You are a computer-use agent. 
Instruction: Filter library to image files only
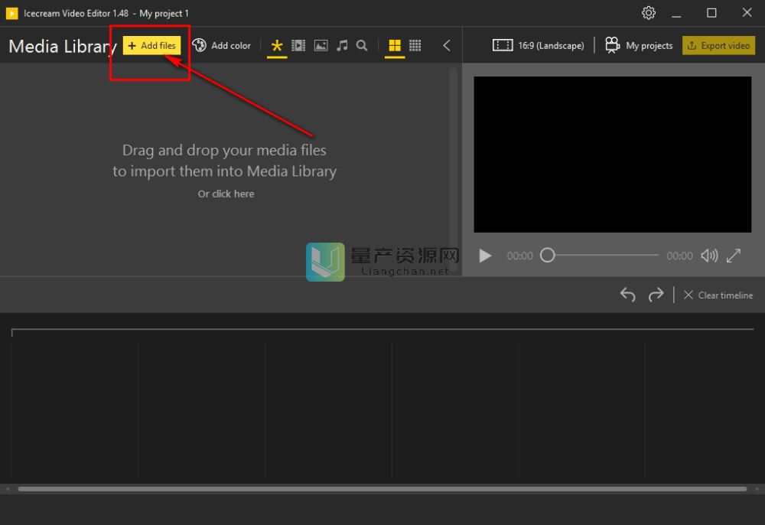321,45
